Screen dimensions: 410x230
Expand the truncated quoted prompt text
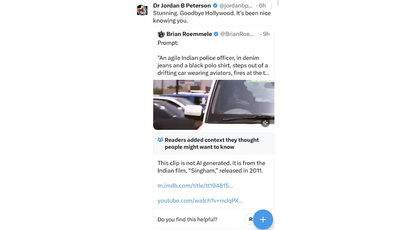tap(213, 65)
